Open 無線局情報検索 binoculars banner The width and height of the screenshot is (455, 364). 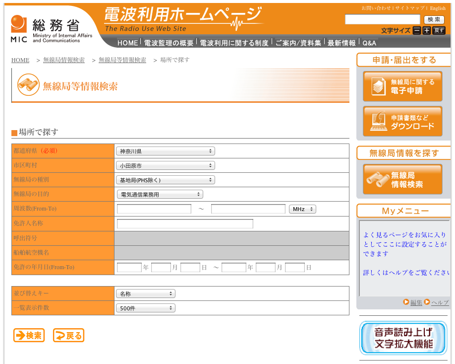402,179
